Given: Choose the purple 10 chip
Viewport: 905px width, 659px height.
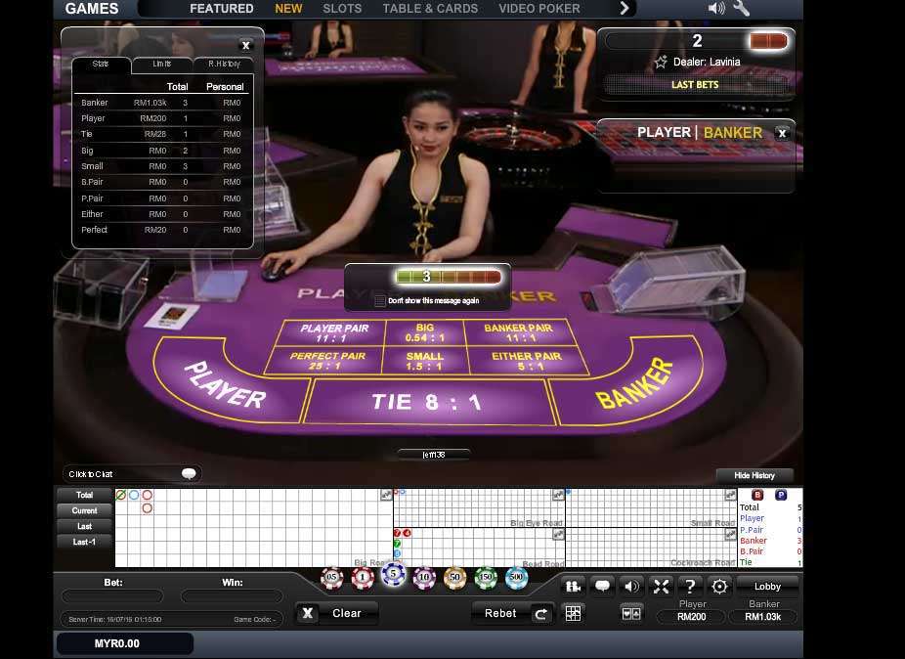Looking at the screenshot, I should click(424, 577).
